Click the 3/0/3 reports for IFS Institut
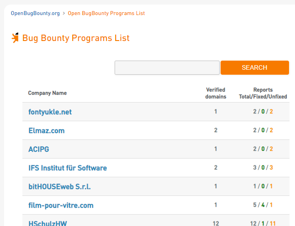295x226 pixels. click(x=263, y=167)
